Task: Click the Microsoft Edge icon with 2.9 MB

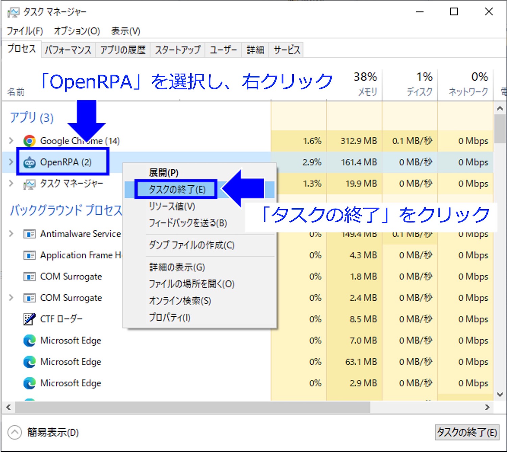Action: coord(29,383)
